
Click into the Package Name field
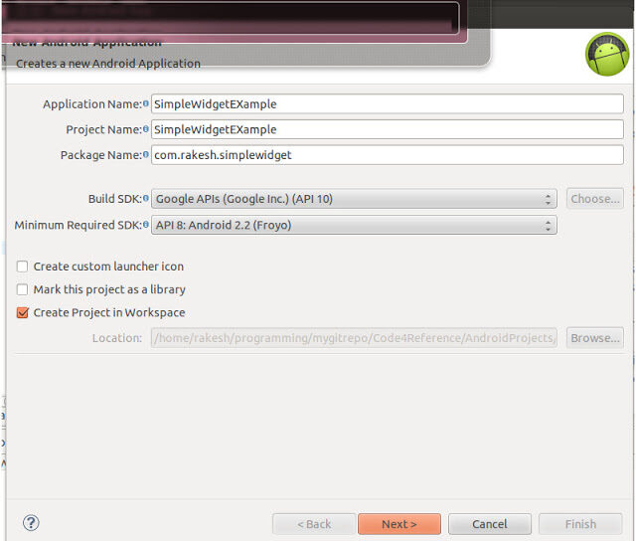[x=387, y=155]
